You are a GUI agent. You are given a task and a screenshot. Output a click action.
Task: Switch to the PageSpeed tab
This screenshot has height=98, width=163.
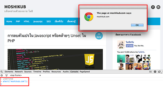84,72
